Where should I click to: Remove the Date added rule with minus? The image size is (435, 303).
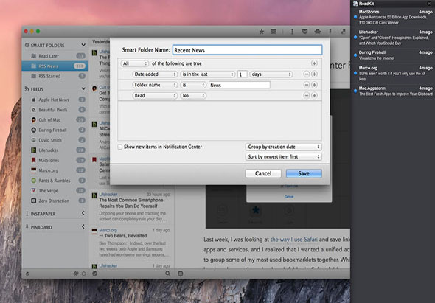306,74
